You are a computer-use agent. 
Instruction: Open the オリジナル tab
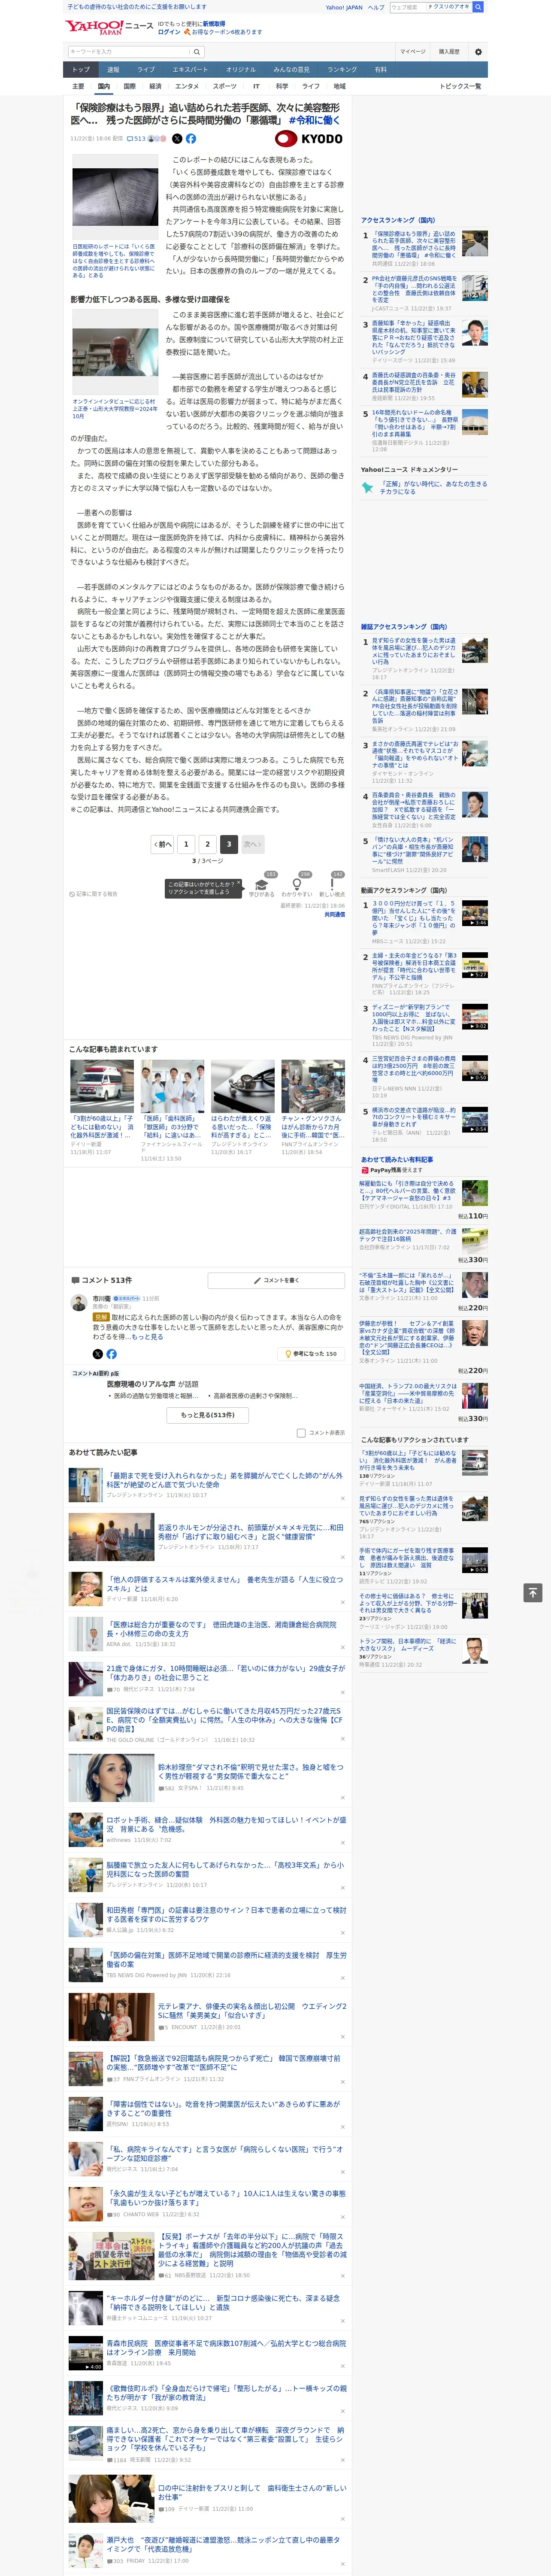241,70
